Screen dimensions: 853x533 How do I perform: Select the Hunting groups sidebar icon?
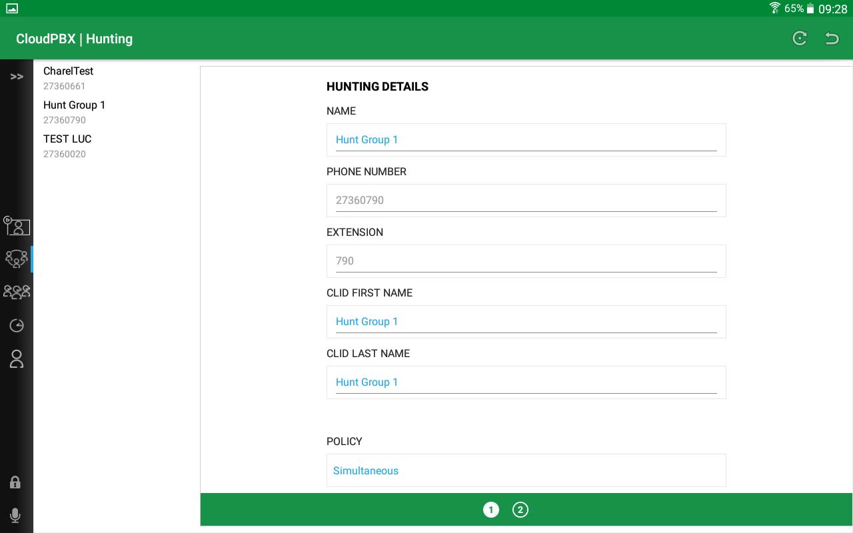[x=17, y=259]
